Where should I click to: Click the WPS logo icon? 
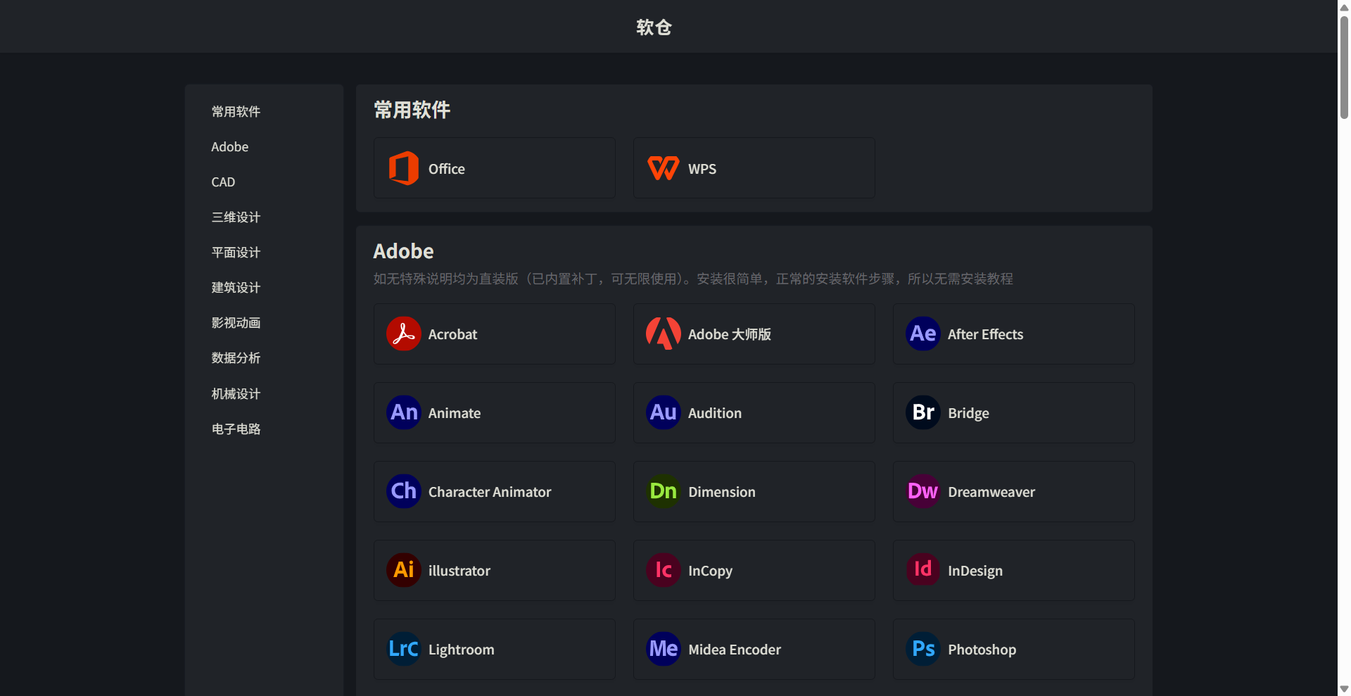(663, 168)
